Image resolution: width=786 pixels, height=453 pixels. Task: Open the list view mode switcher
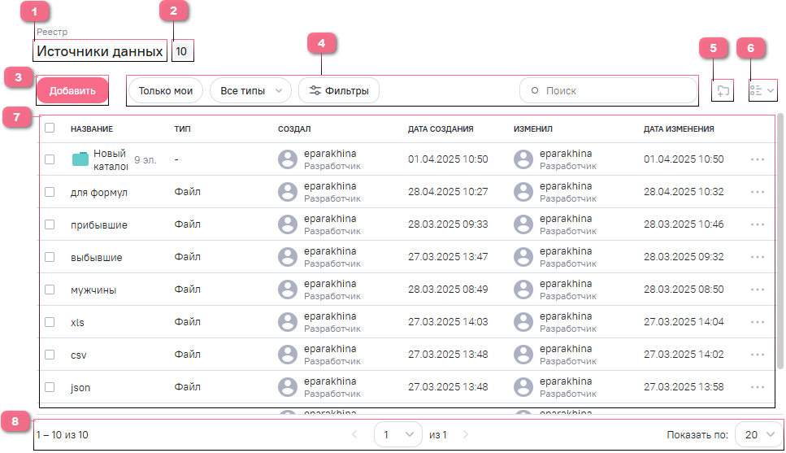point(762,91)
